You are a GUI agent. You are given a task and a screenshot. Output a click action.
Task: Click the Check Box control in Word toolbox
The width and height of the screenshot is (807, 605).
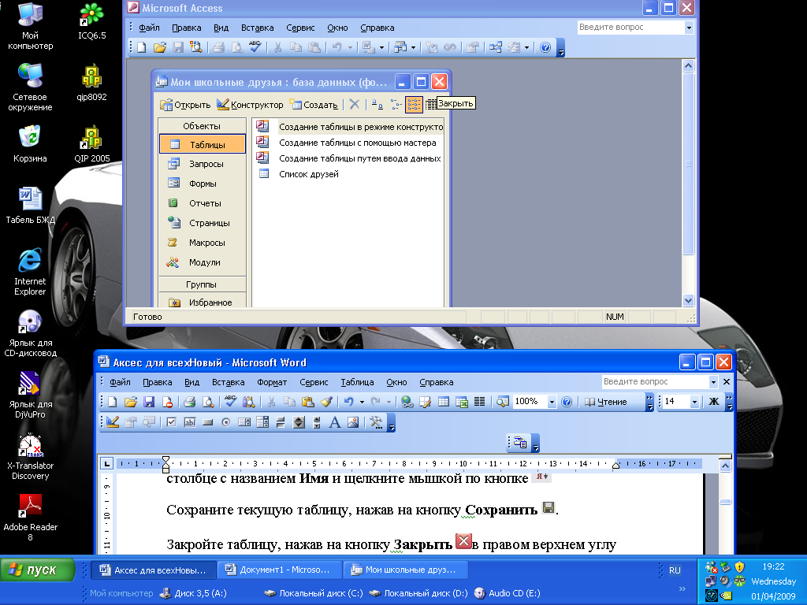pyautogui.click(x=171, y=422)
